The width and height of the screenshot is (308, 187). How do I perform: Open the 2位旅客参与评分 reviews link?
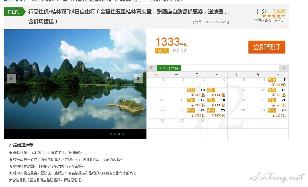point(268,20)
